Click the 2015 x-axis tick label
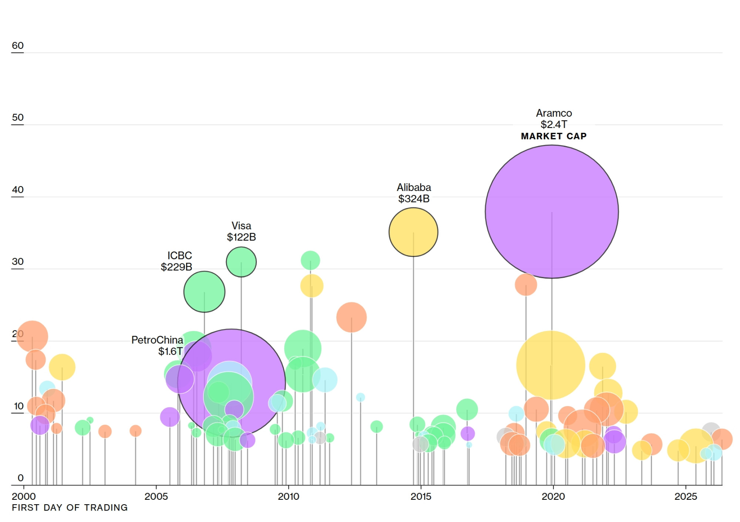Viewport: 740px width, 522px height. coord(421,496)
